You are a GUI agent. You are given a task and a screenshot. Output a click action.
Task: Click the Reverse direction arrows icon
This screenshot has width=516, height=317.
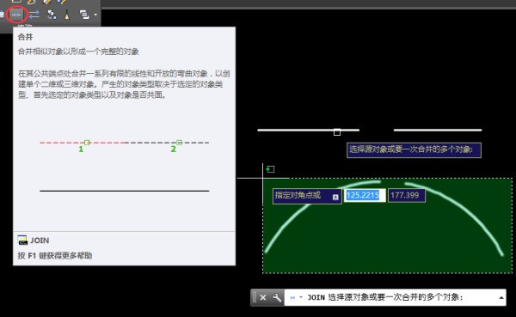(34, 15)
